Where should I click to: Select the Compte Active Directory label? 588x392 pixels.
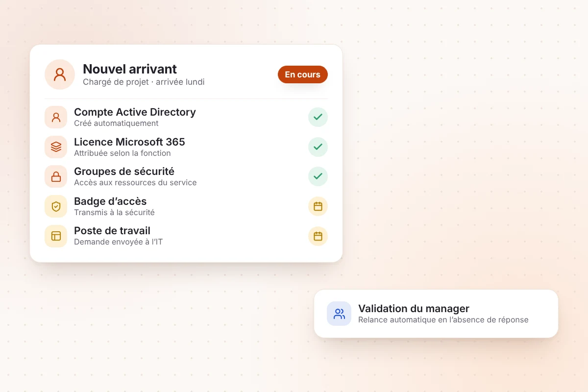point(135,112)
